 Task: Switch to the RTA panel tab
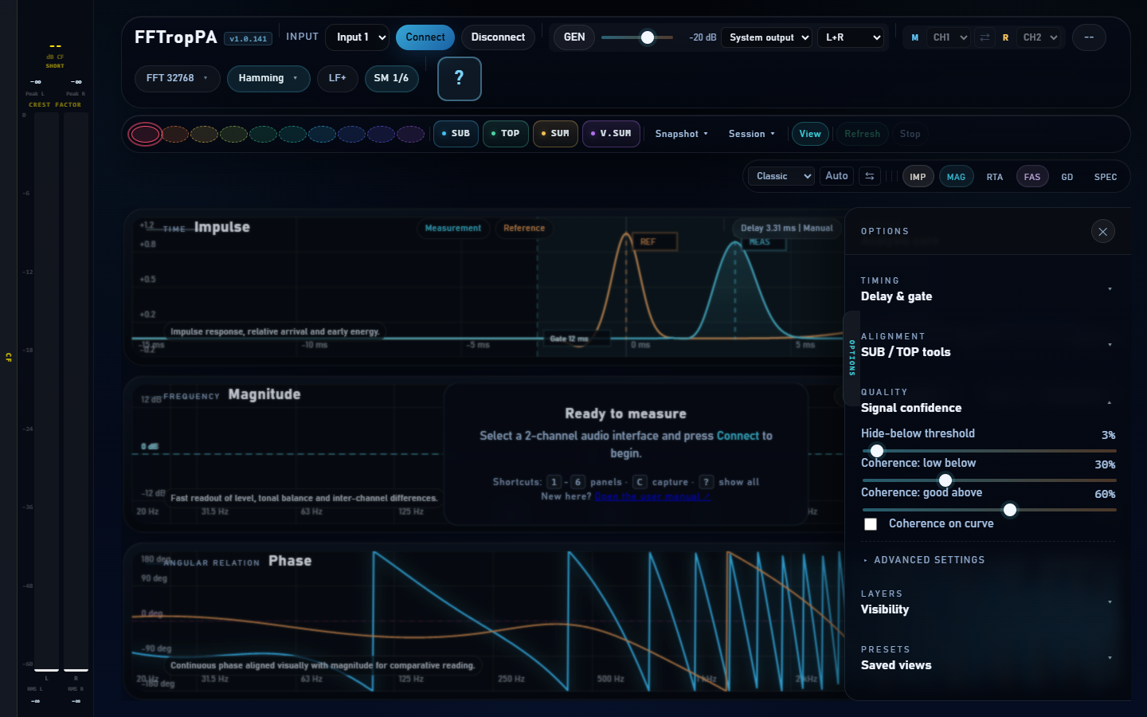tap(995, 177)
